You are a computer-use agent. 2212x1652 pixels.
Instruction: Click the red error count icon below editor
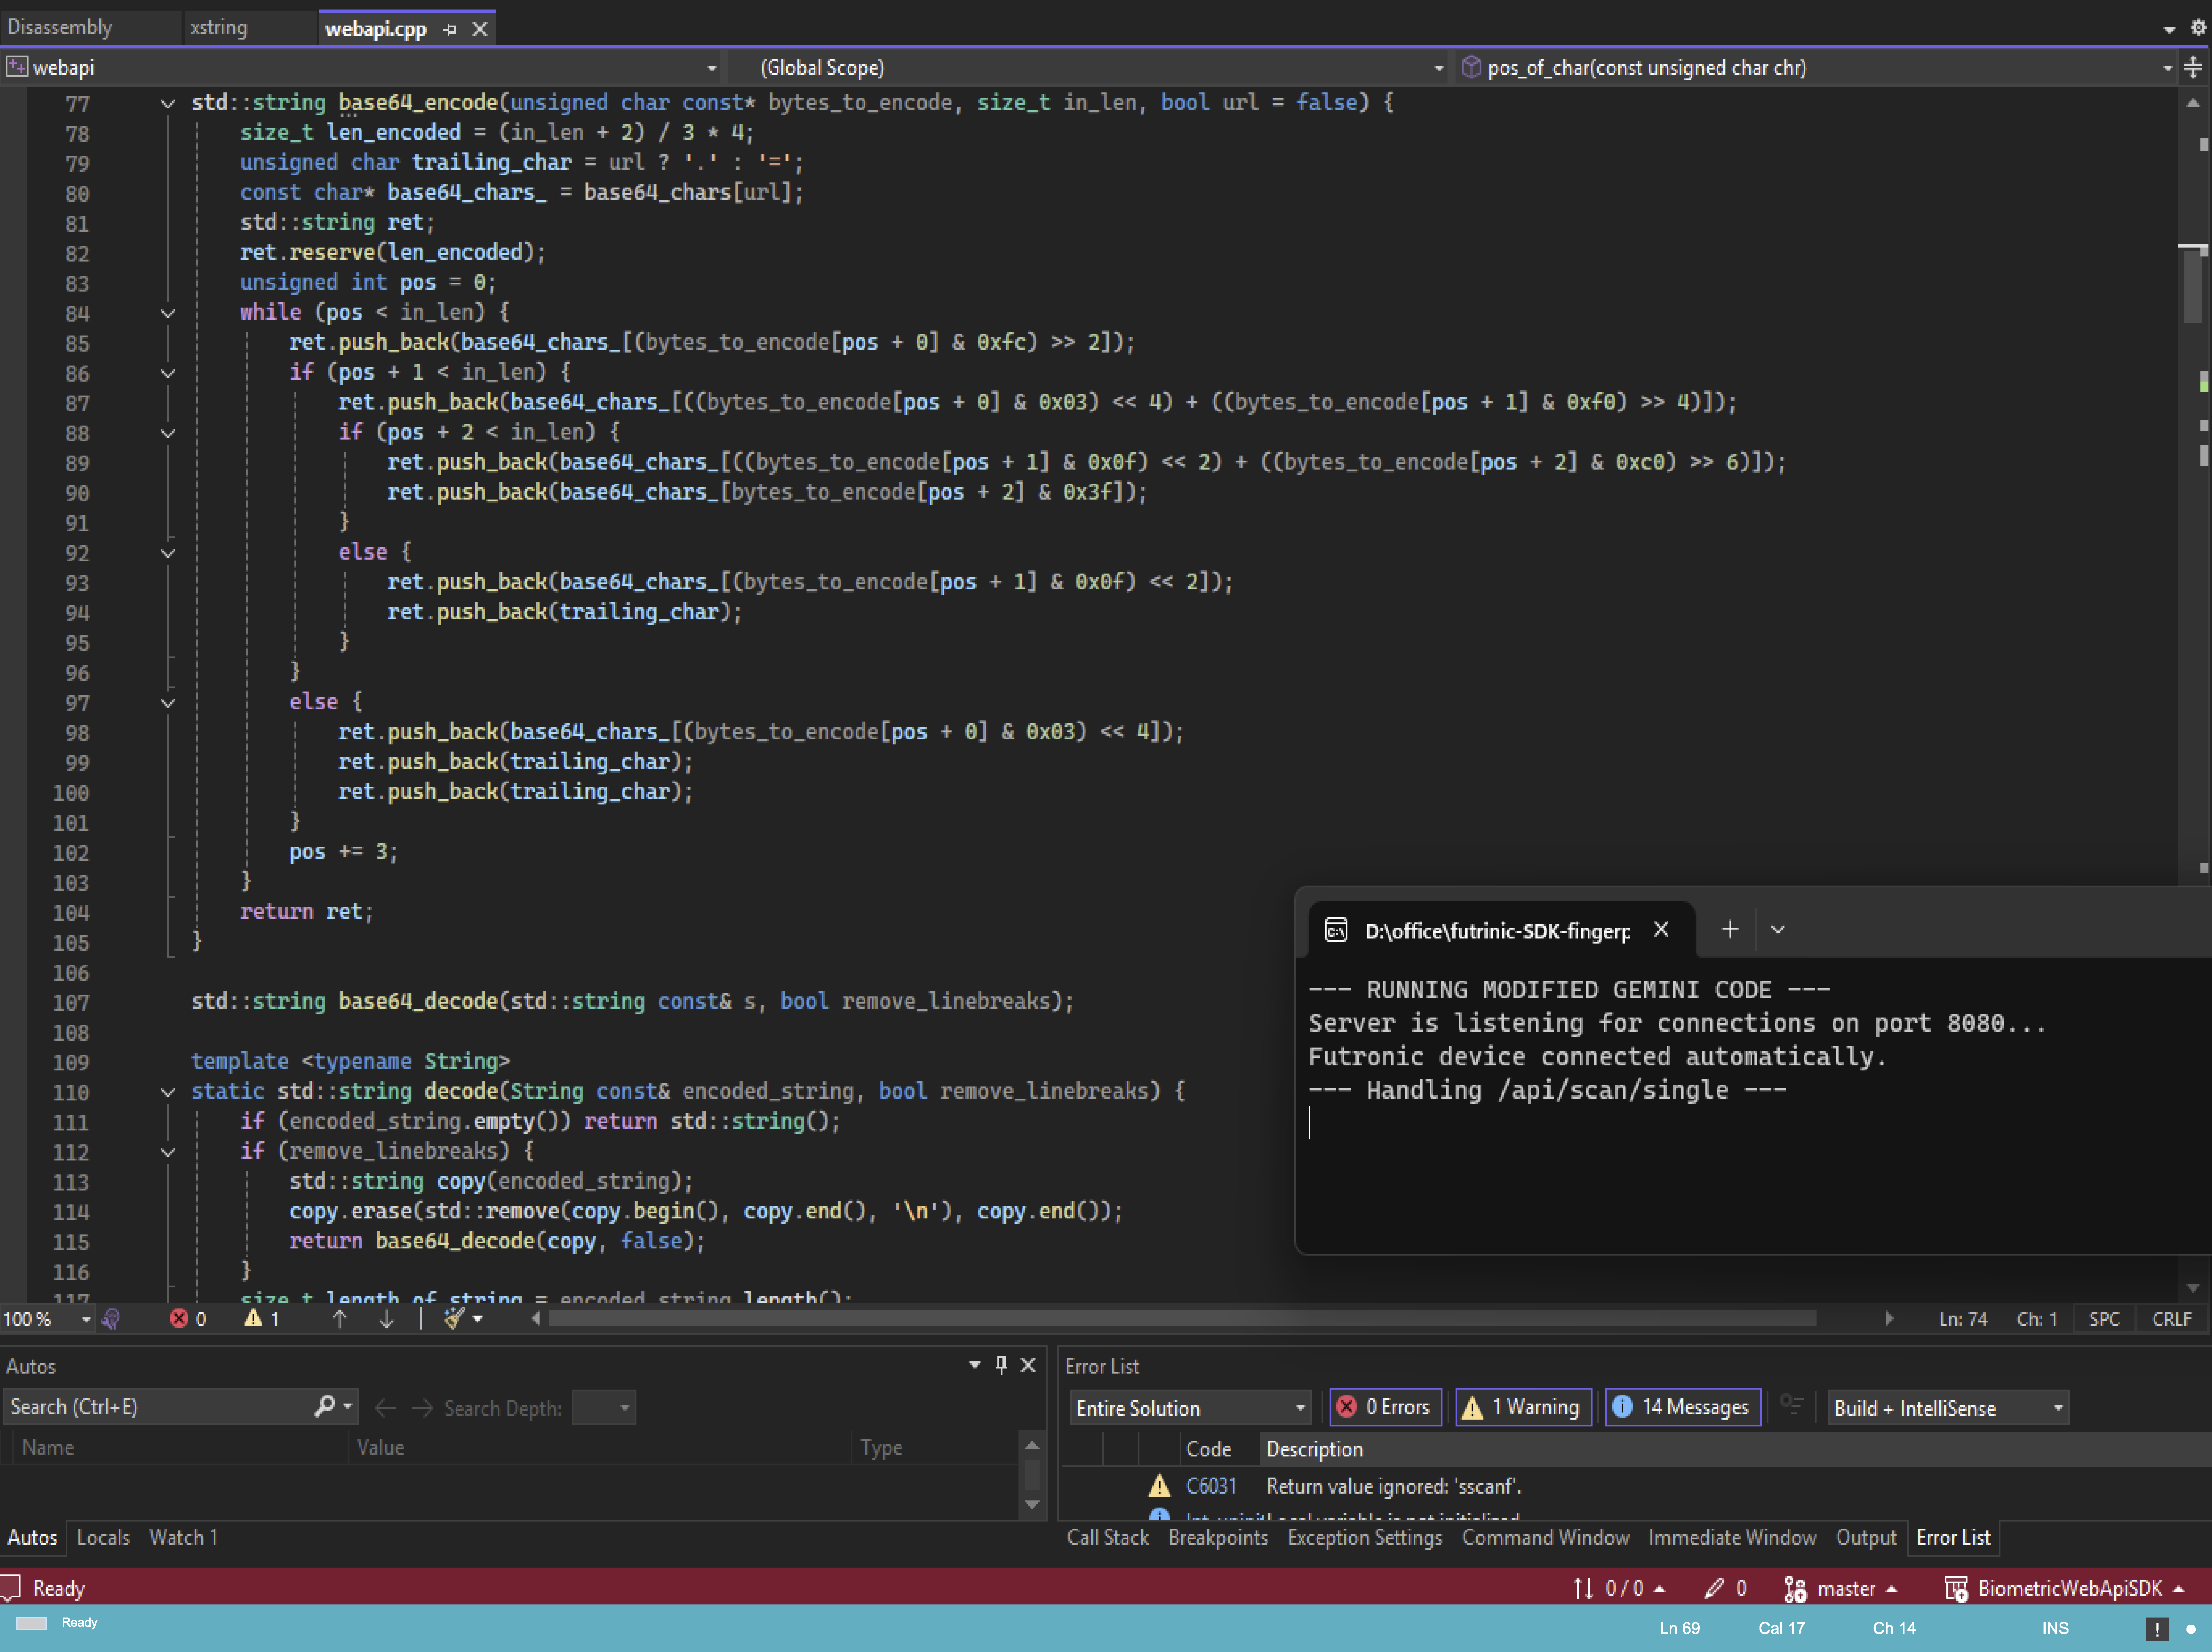(179, 1319)
